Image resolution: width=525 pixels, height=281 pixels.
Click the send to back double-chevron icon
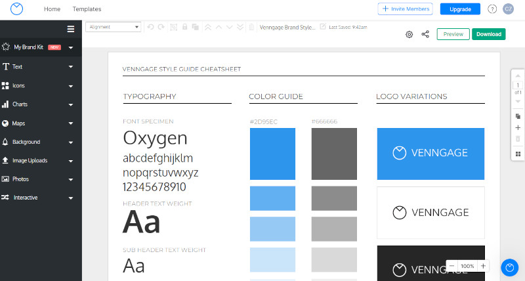(240, 27)
